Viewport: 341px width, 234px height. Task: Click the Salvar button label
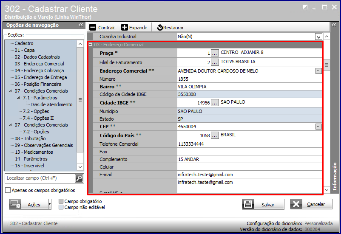(268, 205)
